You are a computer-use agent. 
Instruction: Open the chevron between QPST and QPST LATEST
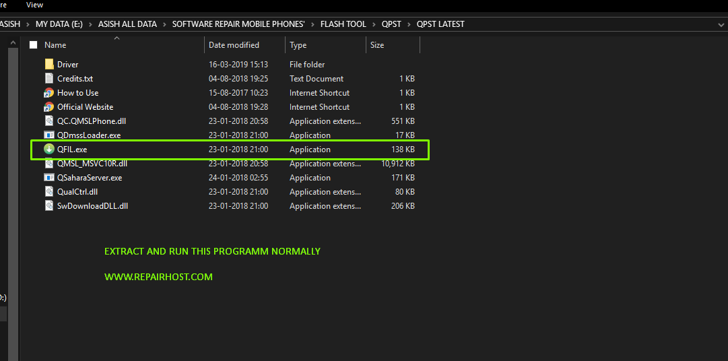409,24
